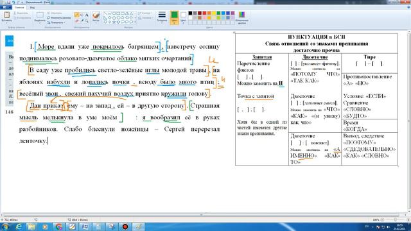Click the zoom out minus button
The height and width of the screenshot is (231, 411).
(x=383, y=219)
